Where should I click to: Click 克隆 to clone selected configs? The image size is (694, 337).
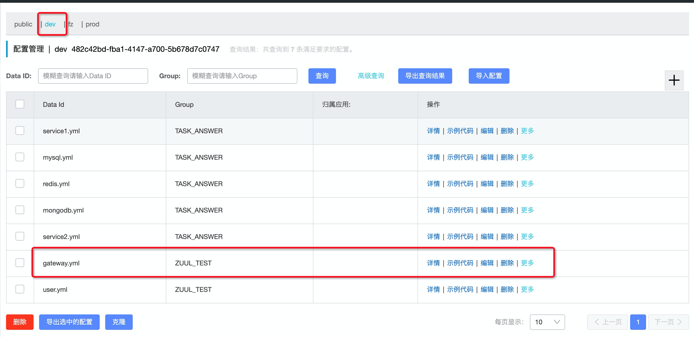click(119, 322)
